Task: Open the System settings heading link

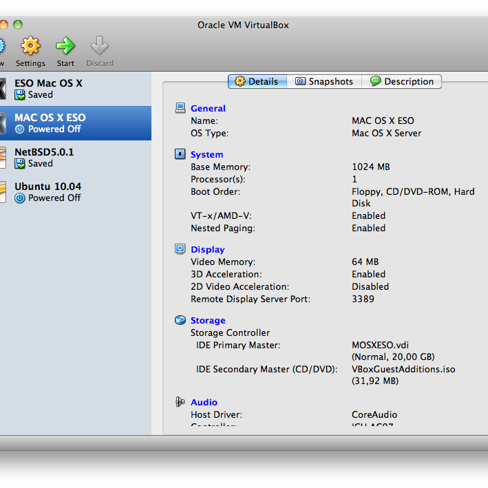Action: click(206, 154)
